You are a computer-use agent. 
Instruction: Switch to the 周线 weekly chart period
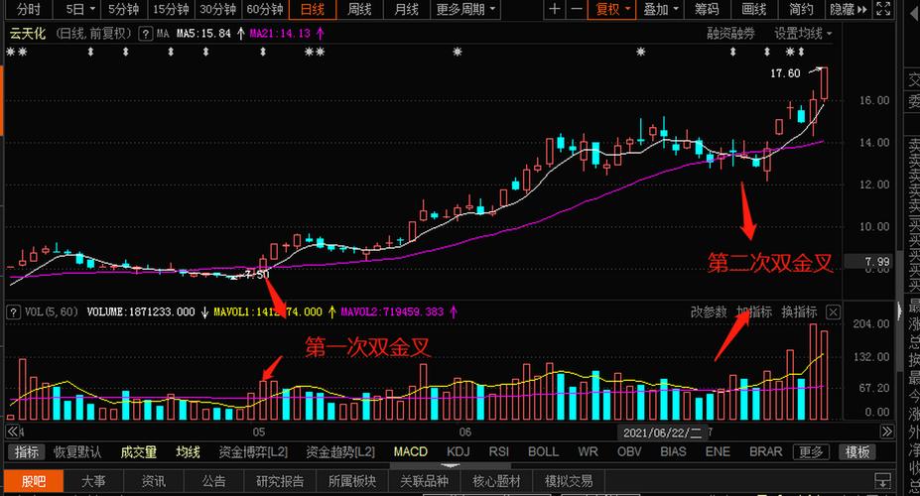point(359,10)
